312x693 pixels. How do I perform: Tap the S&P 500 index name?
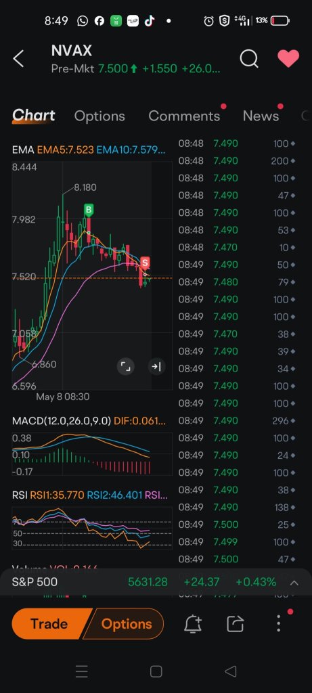[35, 582]
